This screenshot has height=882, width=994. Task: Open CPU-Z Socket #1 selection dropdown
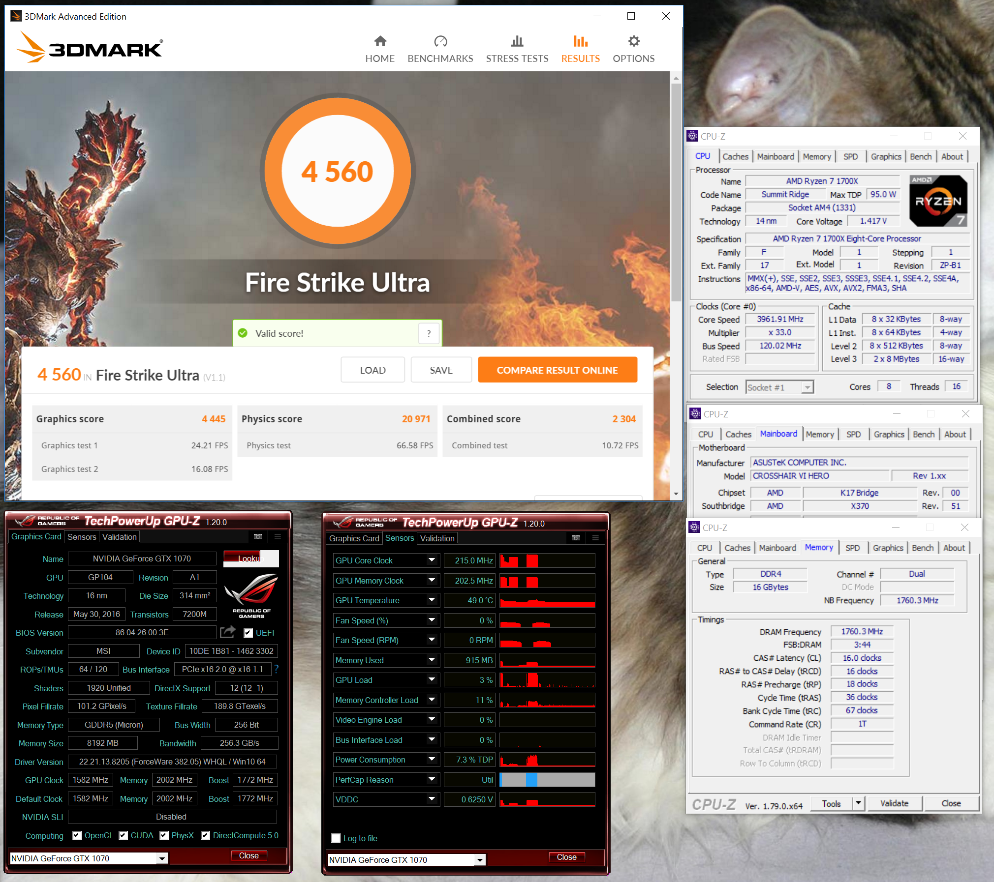click(808, 387)
